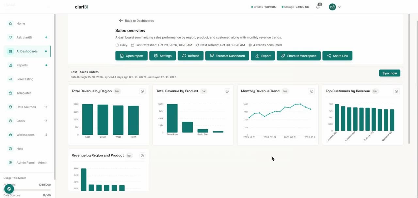The width and height of the screenshot is (418, 198).
Task: Click the Refresh button
Action: (x=191, y=56)
